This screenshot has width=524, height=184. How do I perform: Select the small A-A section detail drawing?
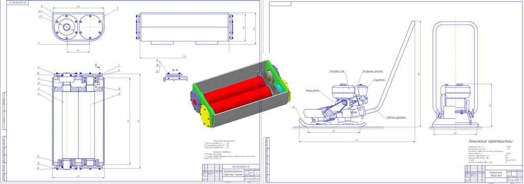174,78
